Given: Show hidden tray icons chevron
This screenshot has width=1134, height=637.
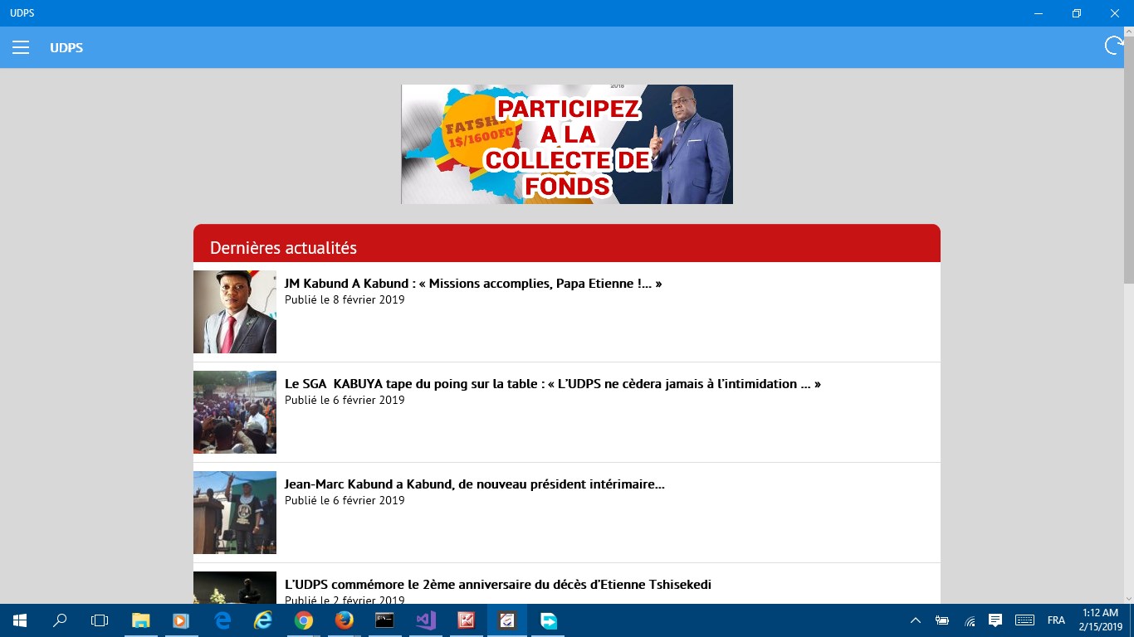Looking at the screenshot, I should 916,620.
